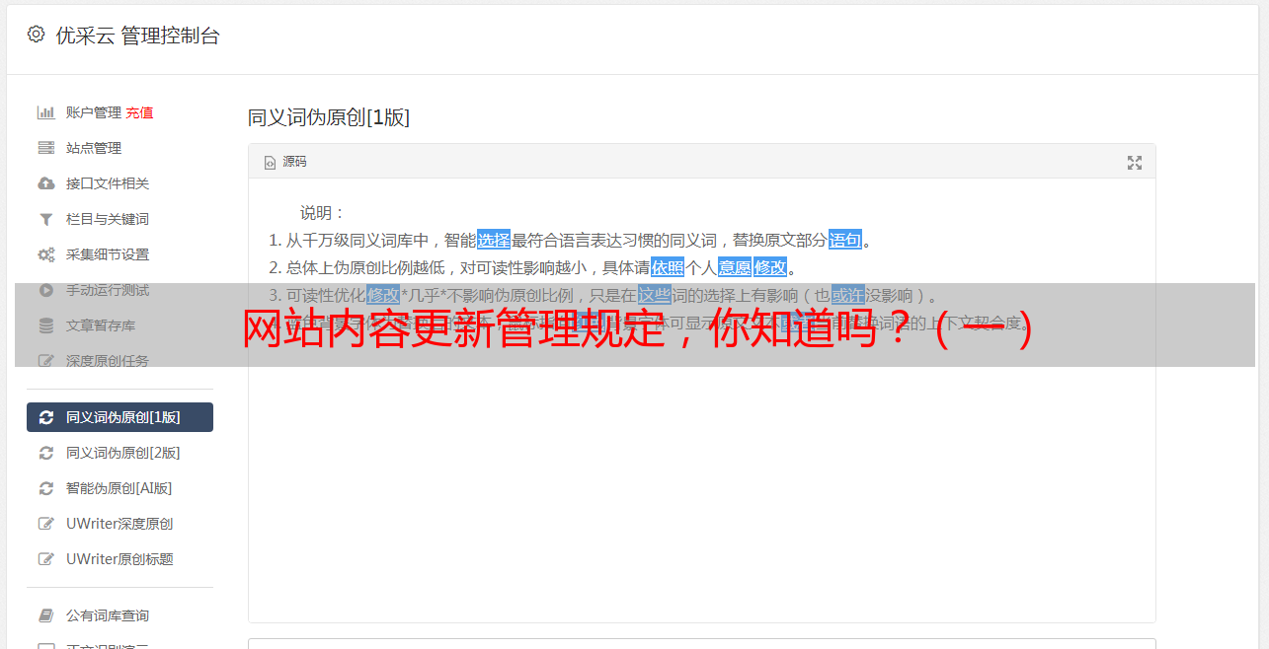Screen dimensions: 1269x649
Task: Open 采集细节设置 gears icon
Action: pos(45,254)
